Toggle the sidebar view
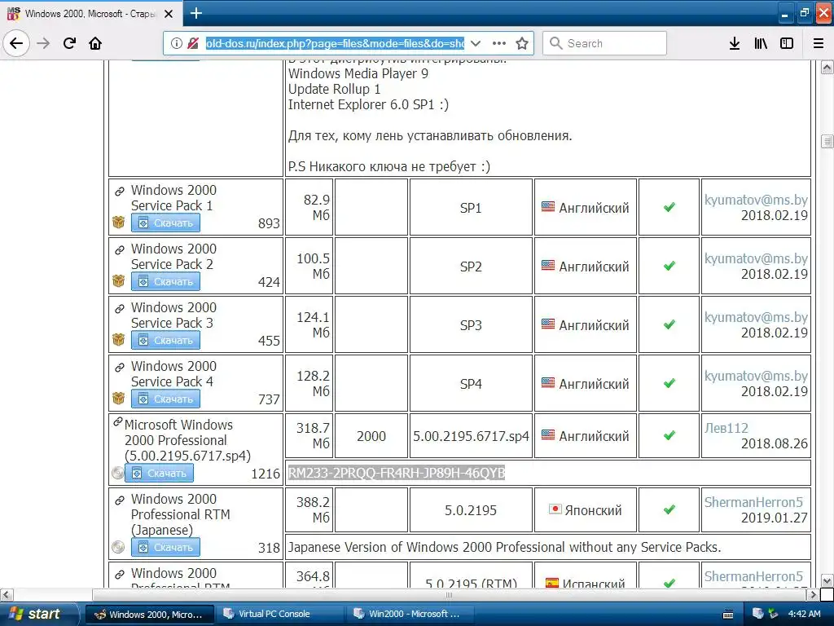834x626 pixels. click(x=787, y=43)
